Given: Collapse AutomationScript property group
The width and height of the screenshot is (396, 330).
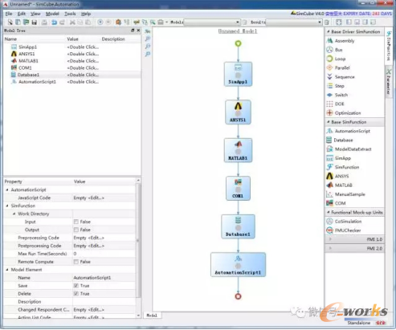Looking at the screenshot, I should click(7, 189).
